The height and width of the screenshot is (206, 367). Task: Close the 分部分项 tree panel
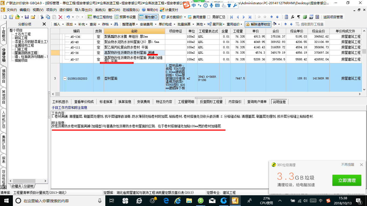44,24
